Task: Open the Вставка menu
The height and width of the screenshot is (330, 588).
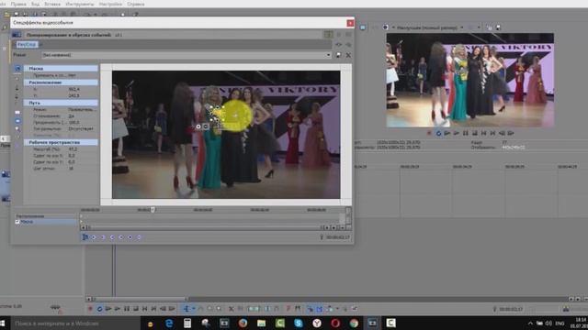Action: [52, 4]
